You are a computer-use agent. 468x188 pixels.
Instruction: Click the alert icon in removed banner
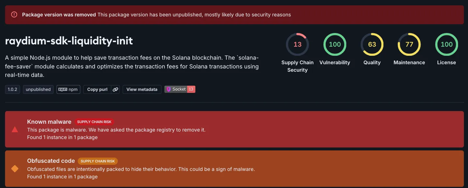click(14, 15)
